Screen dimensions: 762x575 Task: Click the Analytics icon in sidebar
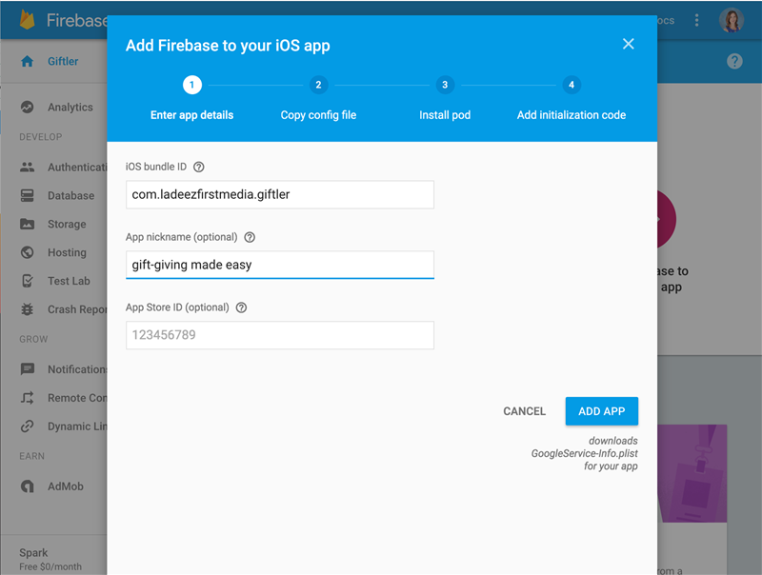tap(28, 108)
